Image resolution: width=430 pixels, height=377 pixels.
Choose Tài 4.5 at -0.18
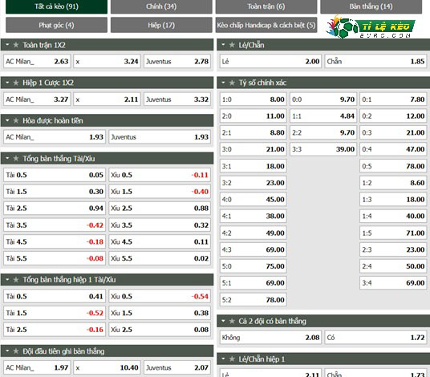55,241
